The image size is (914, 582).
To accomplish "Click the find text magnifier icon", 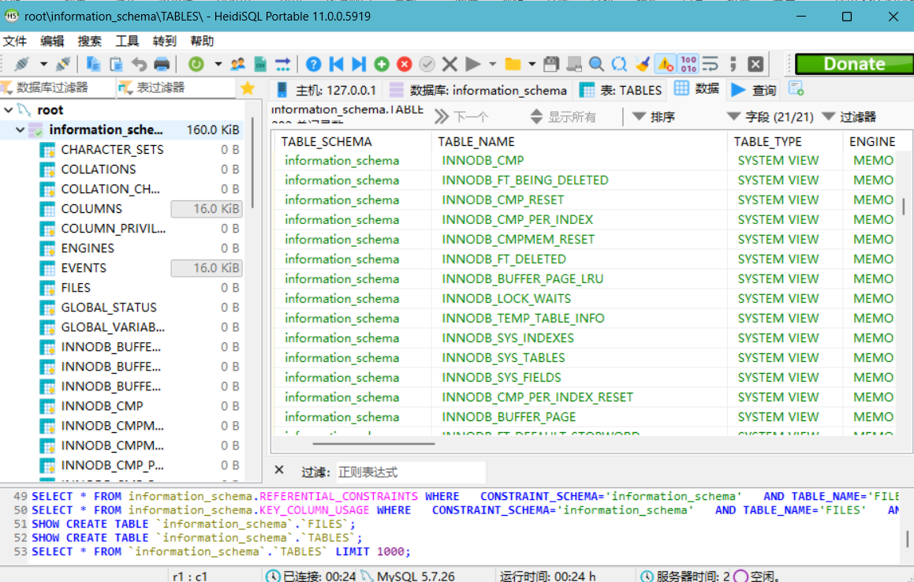I will coord(596,64).
